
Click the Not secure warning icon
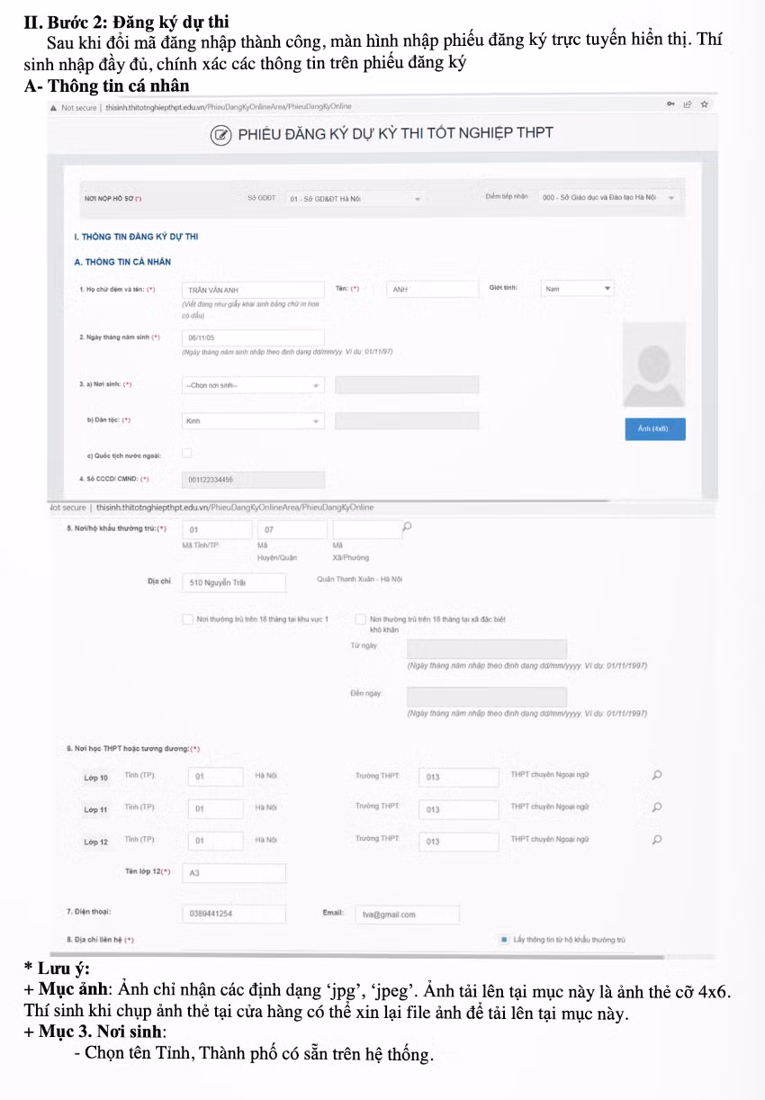[x=53, y=106]
